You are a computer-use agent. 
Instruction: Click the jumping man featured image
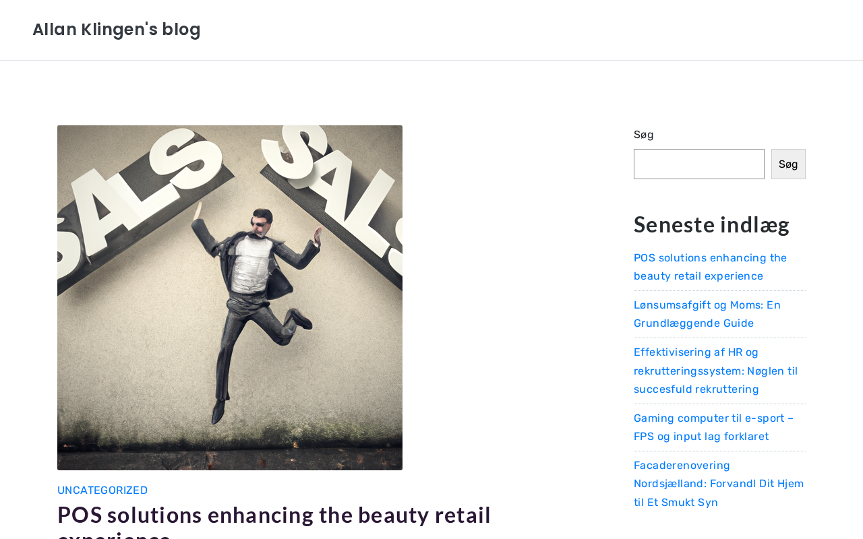coord(230,298)
